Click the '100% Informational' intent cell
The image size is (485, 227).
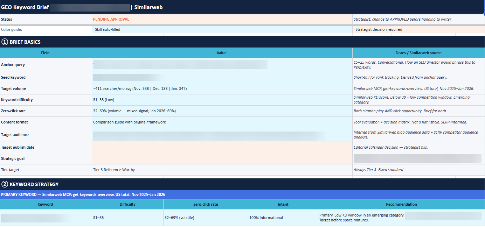pyautogui.click(x=283, y=218)
